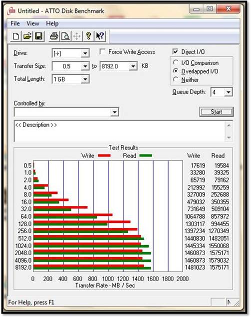
Task: Click into the Description text box
Action: point(120,131)
